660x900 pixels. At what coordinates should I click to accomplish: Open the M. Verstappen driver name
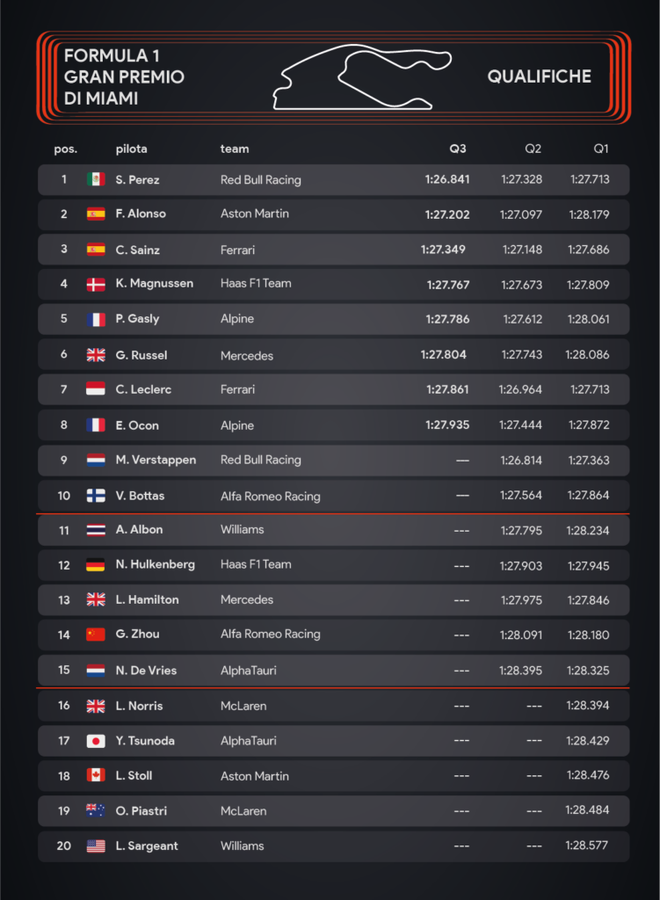point(156,460)
